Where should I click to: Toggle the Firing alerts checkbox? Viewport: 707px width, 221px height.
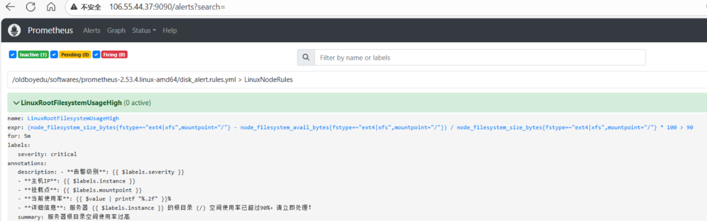(x=96, y=54)
